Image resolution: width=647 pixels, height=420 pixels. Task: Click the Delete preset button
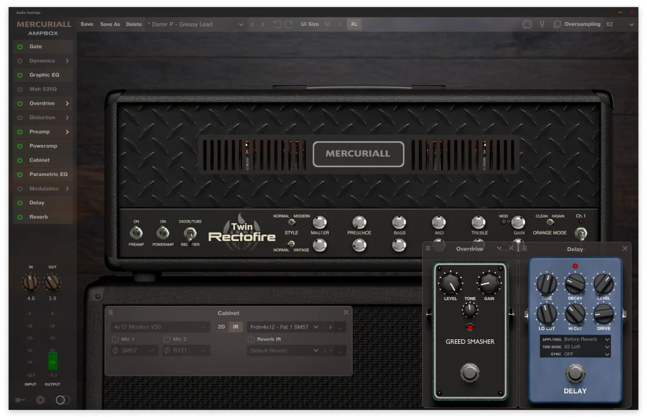tap(134, 24)
